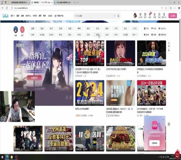This screenshot has width=181, height=160.
Task: Open the 首页 dropdown in the top navigation
Action: click(13, 16)
